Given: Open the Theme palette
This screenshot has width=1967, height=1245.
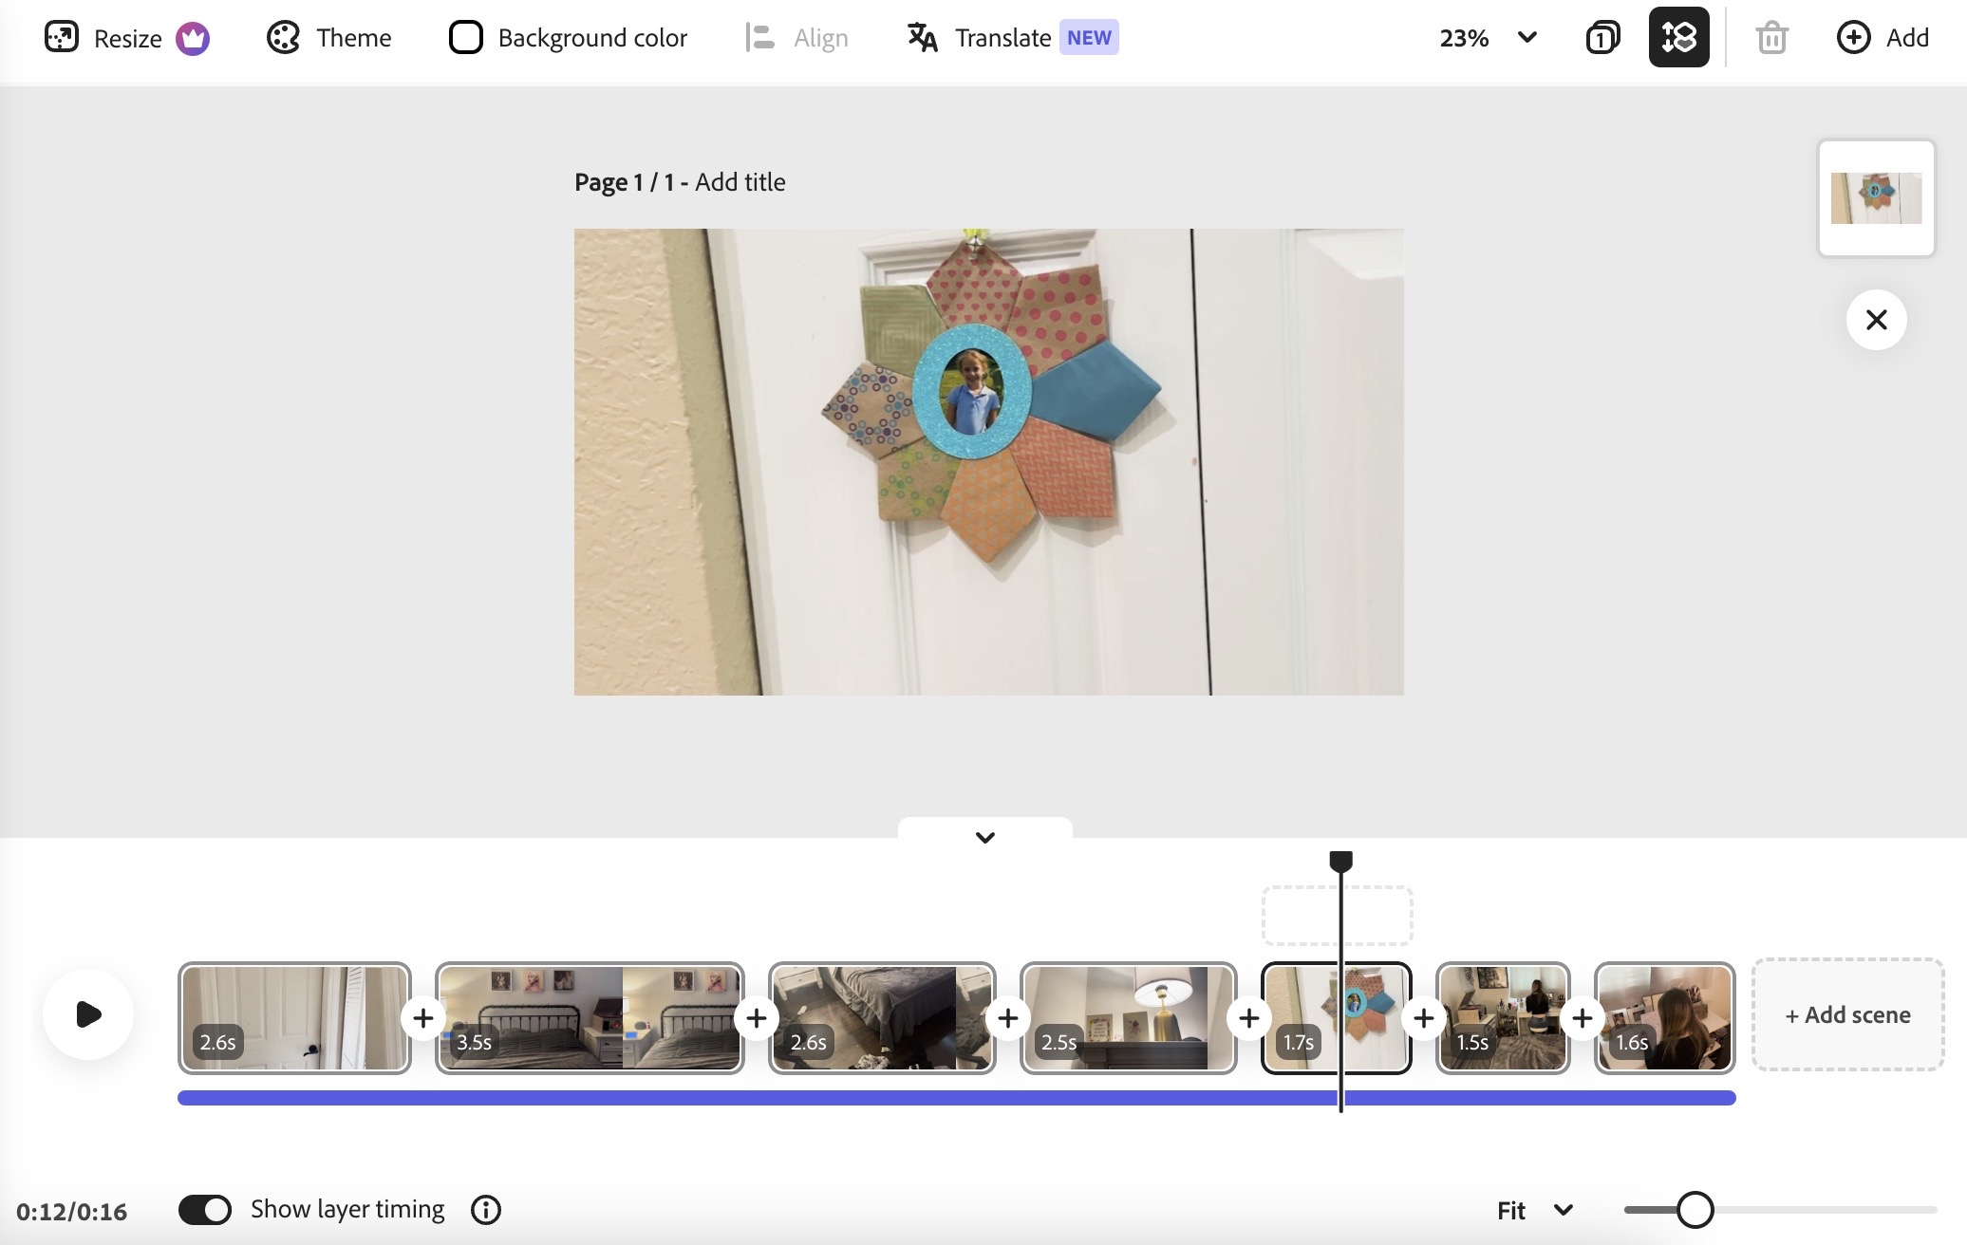Looking at the screenshot, I should click(328, 38).
